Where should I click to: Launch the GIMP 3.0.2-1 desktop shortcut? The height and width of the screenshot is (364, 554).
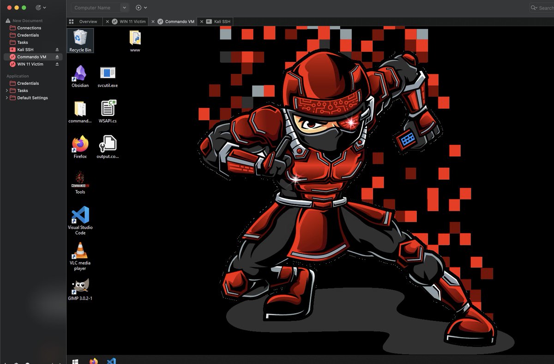point(80,289)
